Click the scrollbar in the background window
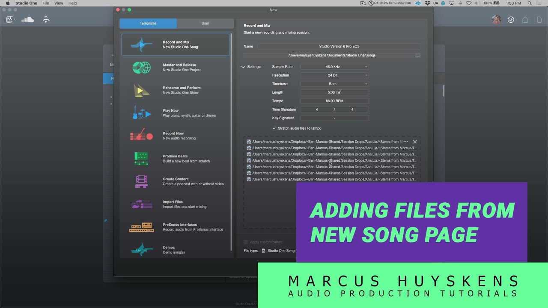 pyautogui.click(x=444, y=91)
